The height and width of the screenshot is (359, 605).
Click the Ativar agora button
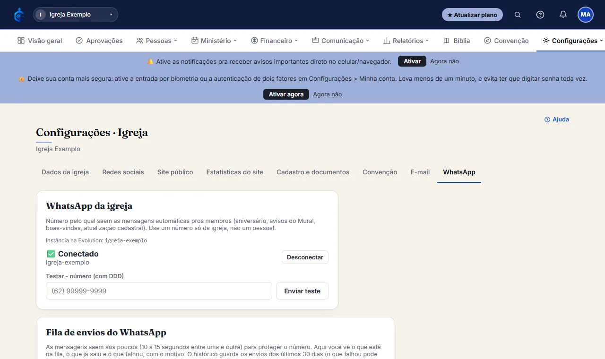(286, 94)
